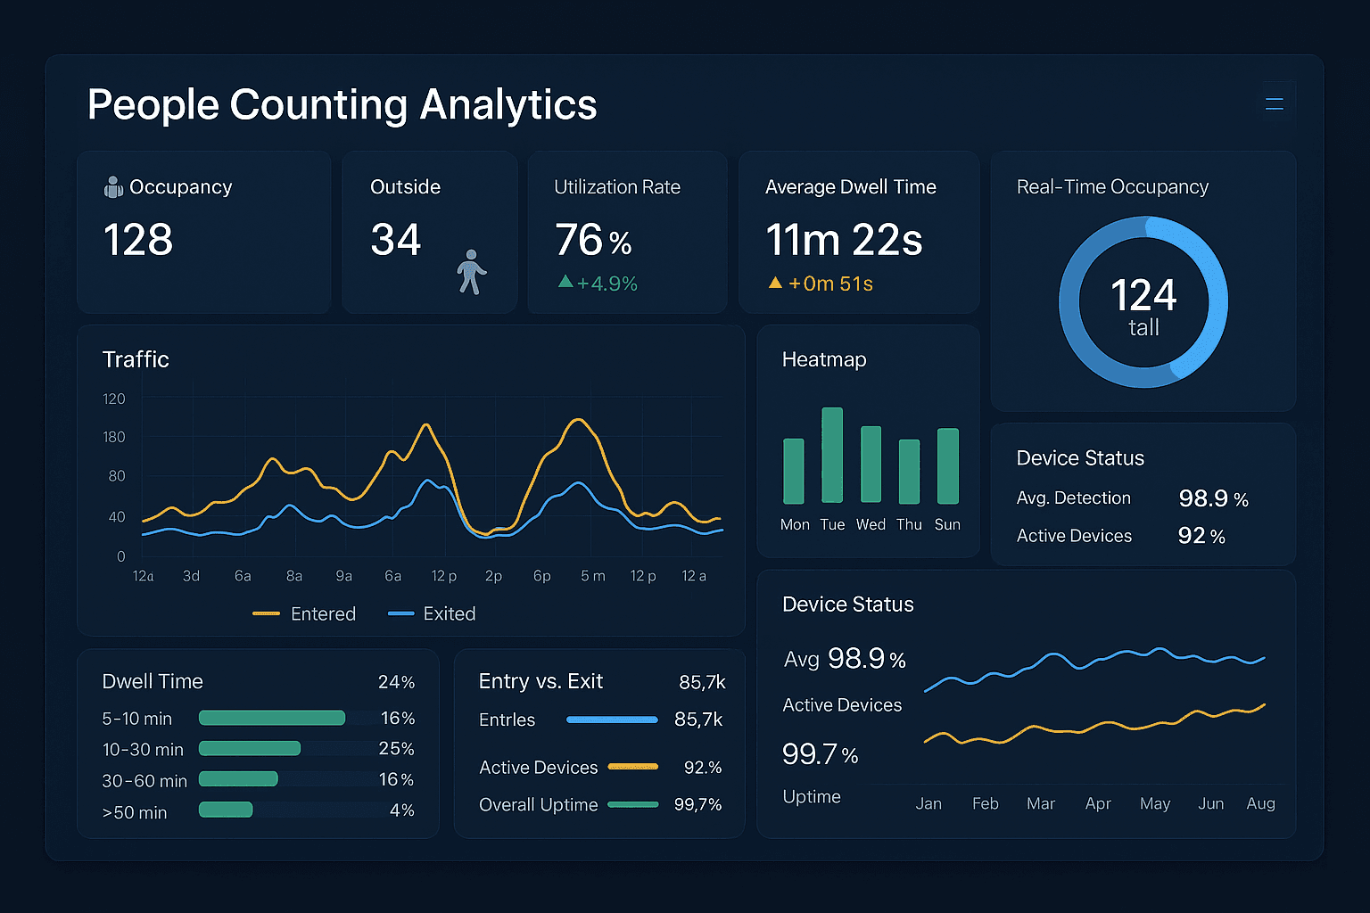Toggle the Exited series in Traffic legend
Image resolution: width=1370 pixels, height=913 pixels.
(432, 613)
